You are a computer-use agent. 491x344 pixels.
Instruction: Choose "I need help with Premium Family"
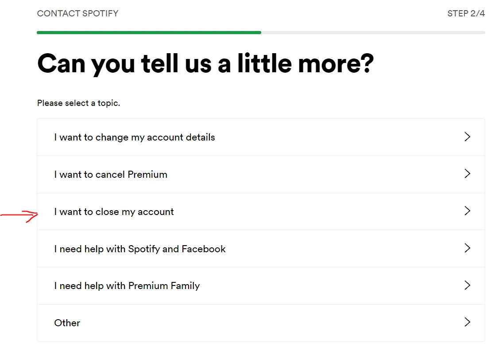[127, 286]
